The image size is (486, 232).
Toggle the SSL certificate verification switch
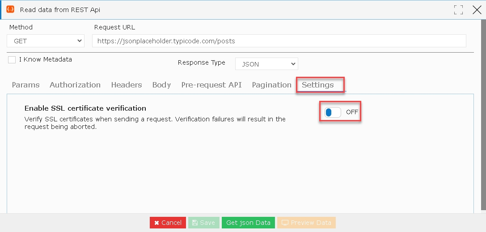[x=333, y=112]
